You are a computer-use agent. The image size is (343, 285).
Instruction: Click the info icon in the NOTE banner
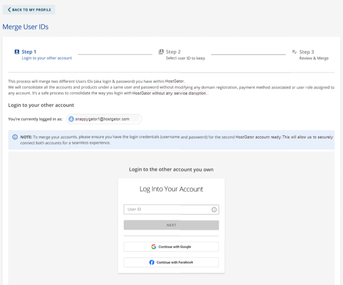[x=15, y=137]
